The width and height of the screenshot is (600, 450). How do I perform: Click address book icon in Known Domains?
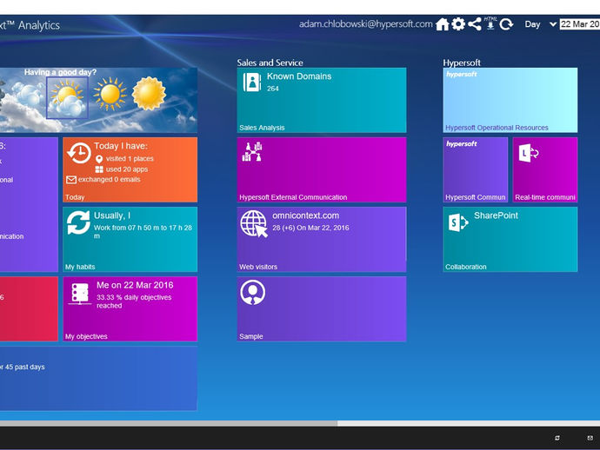point(252,82)
